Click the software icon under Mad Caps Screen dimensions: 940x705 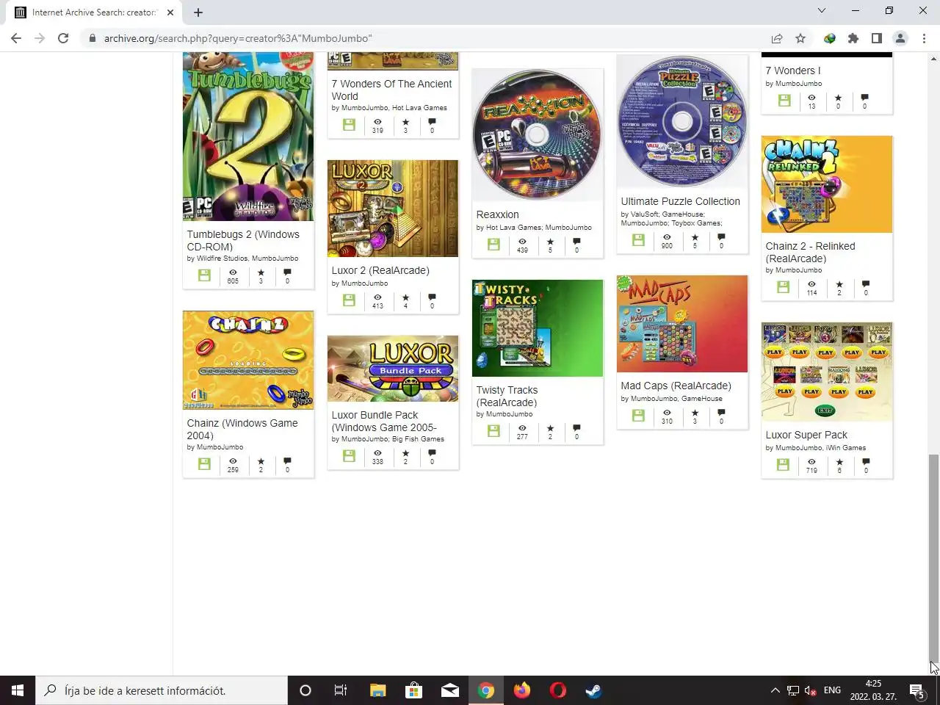coord(638,416)
